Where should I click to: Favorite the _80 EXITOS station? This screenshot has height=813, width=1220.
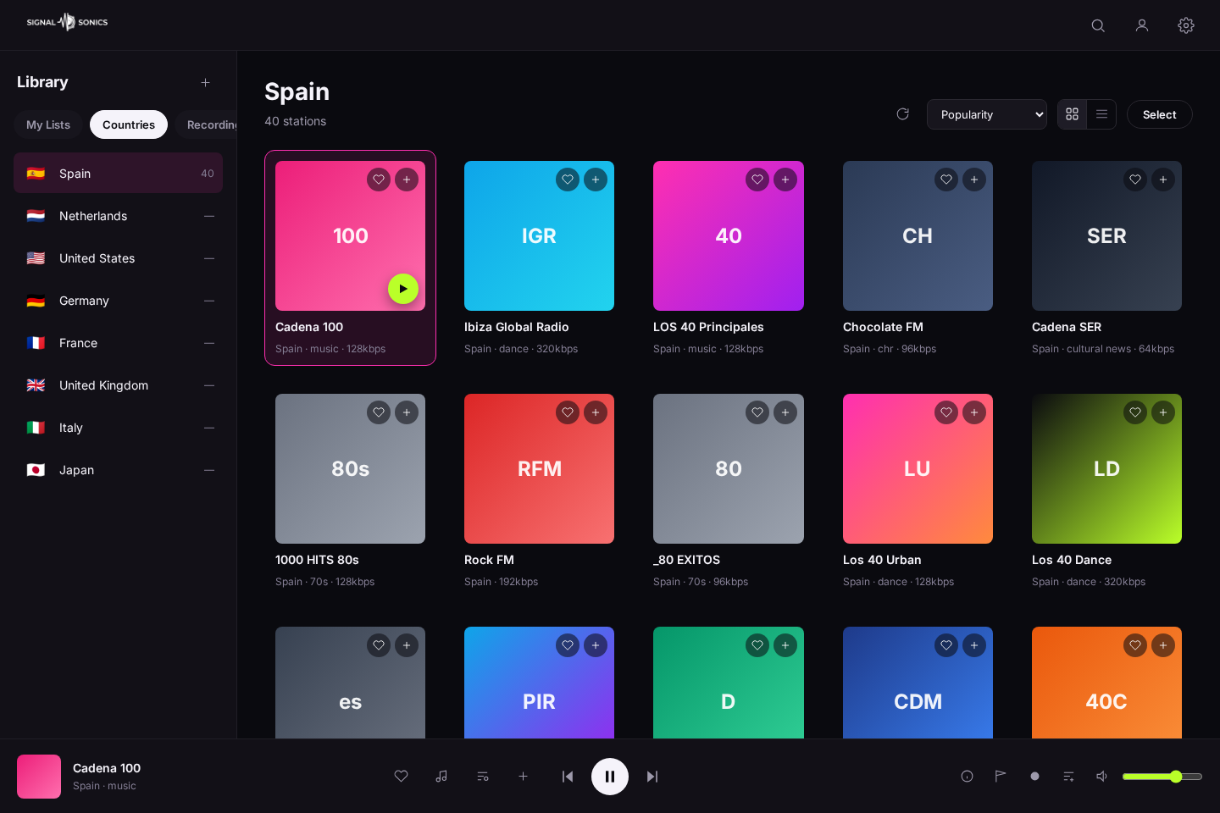coord(757,412)
